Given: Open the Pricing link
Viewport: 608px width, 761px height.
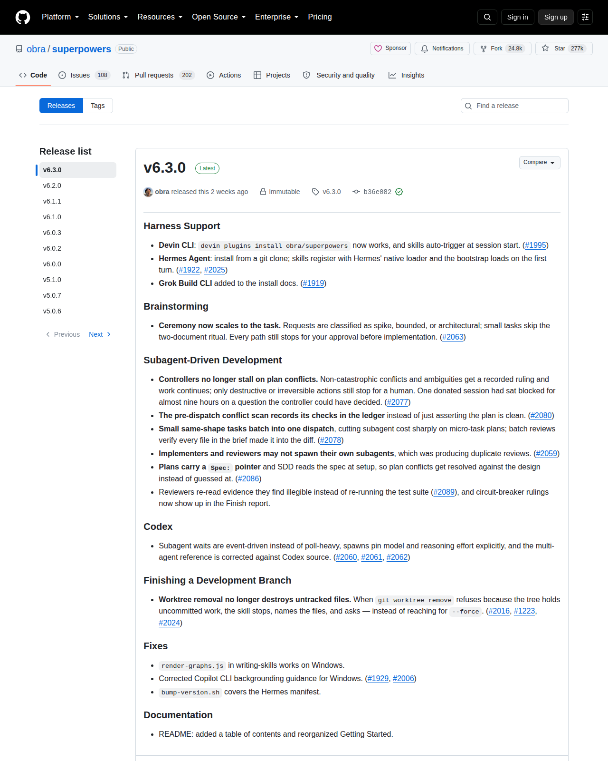Looking at the screenshot, I should coord(320,17).
